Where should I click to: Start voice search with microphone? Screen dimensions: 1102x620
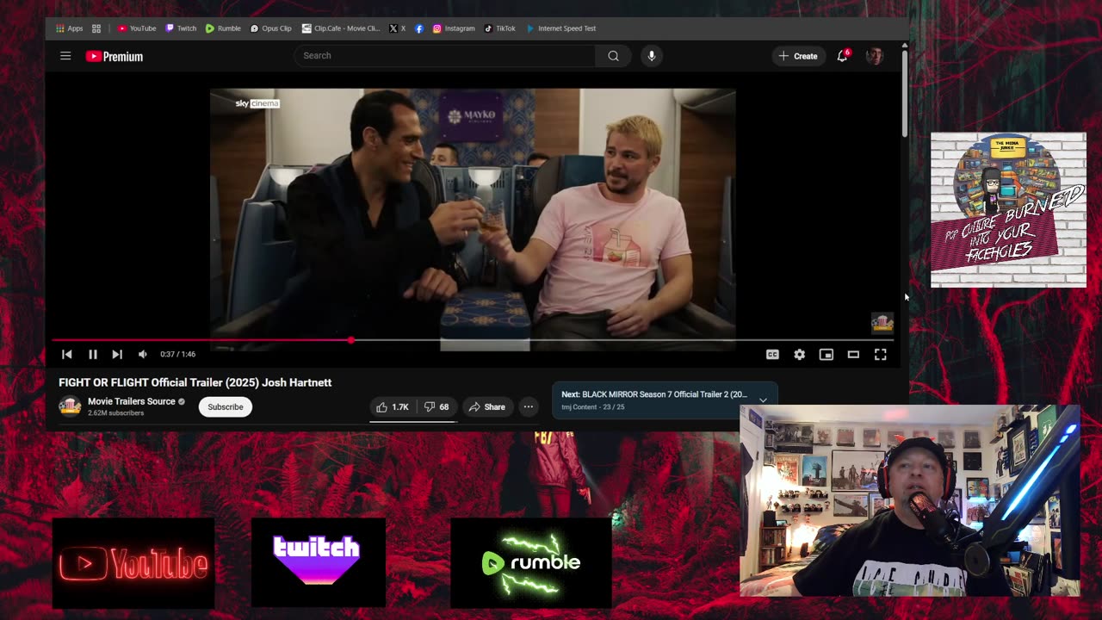tap(652, 56)
